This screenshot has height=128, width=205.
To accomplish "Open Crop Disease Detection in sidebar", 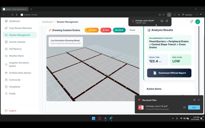I will coord(20,28).
